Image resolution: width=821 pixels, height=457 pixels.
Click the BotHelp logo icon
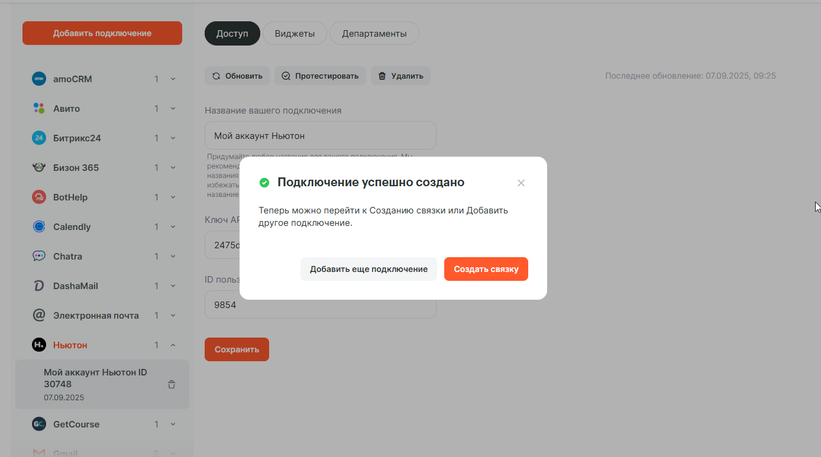tap(39, 197)
